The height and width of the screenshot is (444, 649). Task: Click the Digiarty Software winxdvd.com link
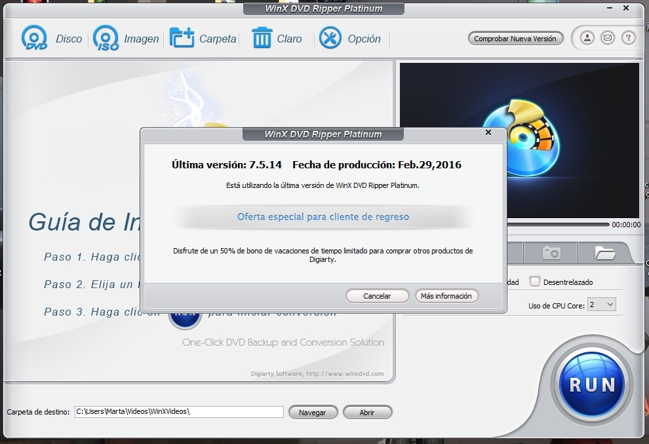[317, 374]
